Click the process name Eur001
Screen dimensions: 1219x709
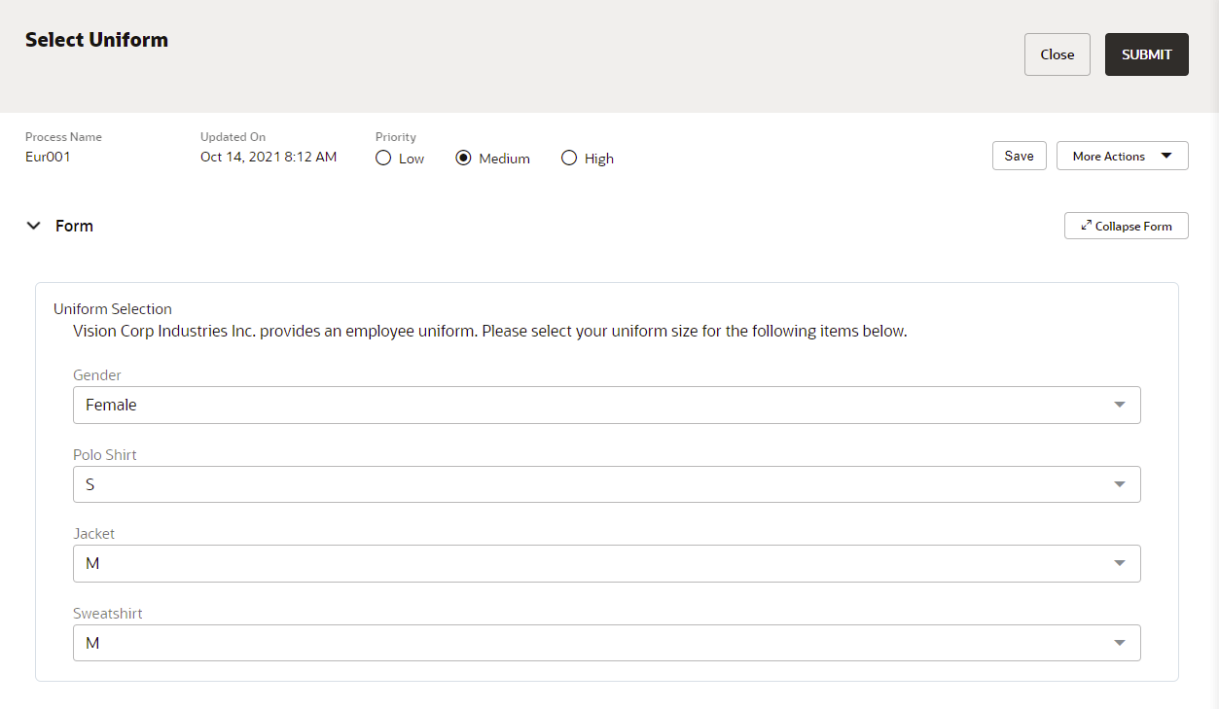click(48, 156)
